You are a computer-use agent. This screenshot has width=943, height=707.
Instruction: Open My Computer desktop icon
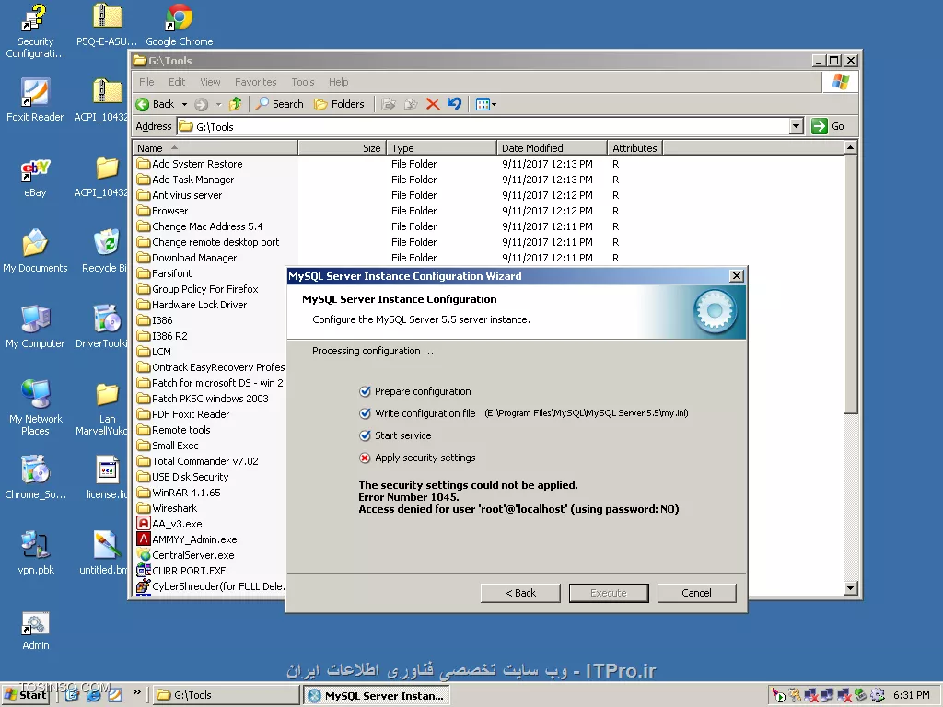pos(35,327)
